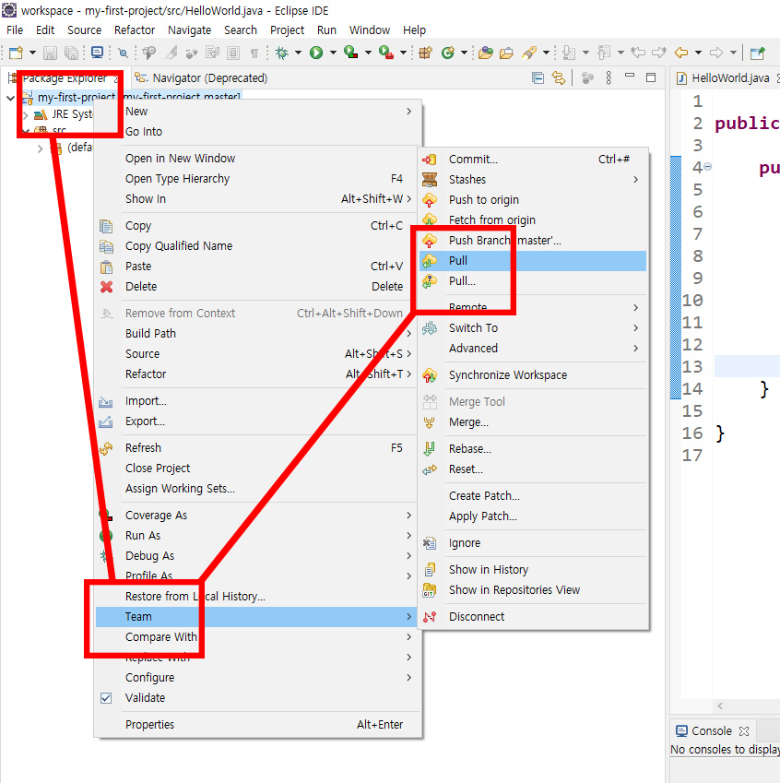Click Collapse All icon in Package Explorer

pos(538,77)
